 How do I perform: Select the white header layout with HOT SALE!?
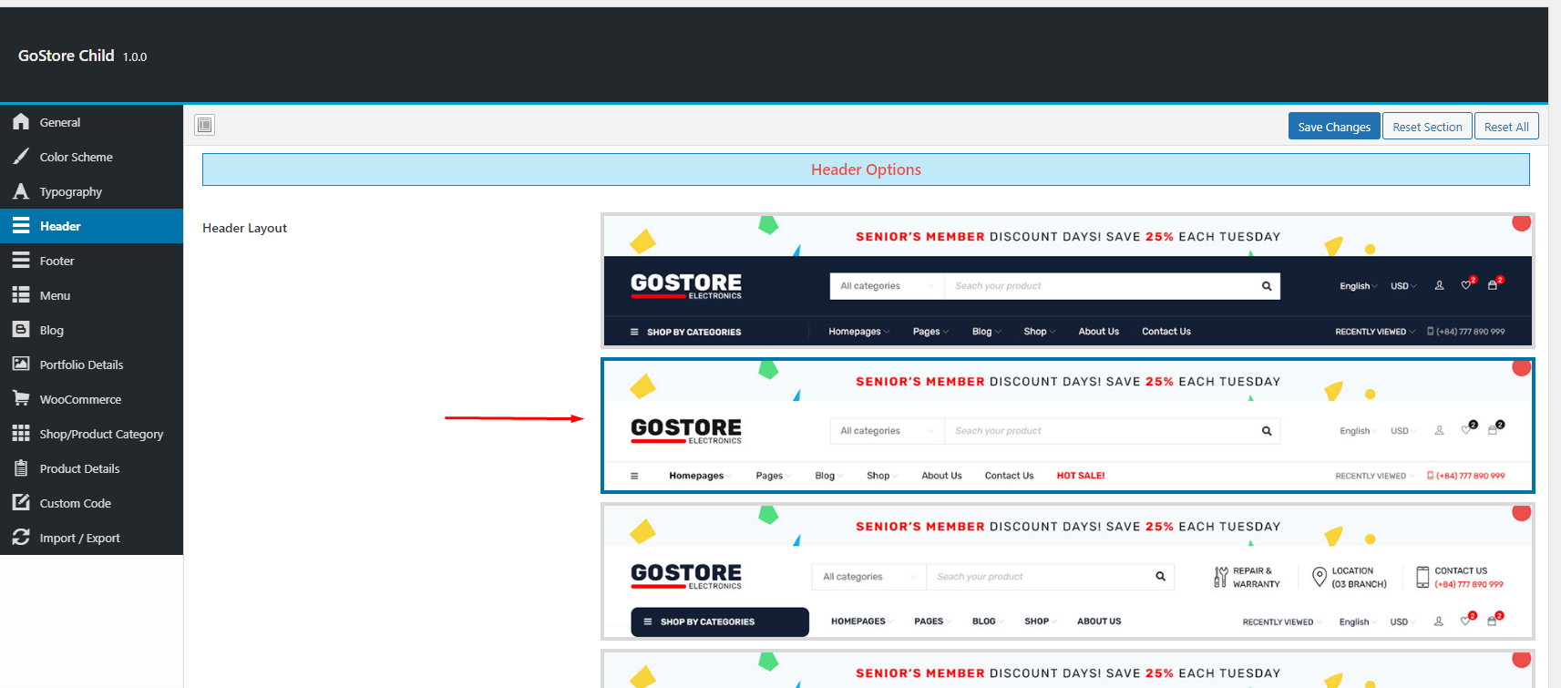(1067, 426)
